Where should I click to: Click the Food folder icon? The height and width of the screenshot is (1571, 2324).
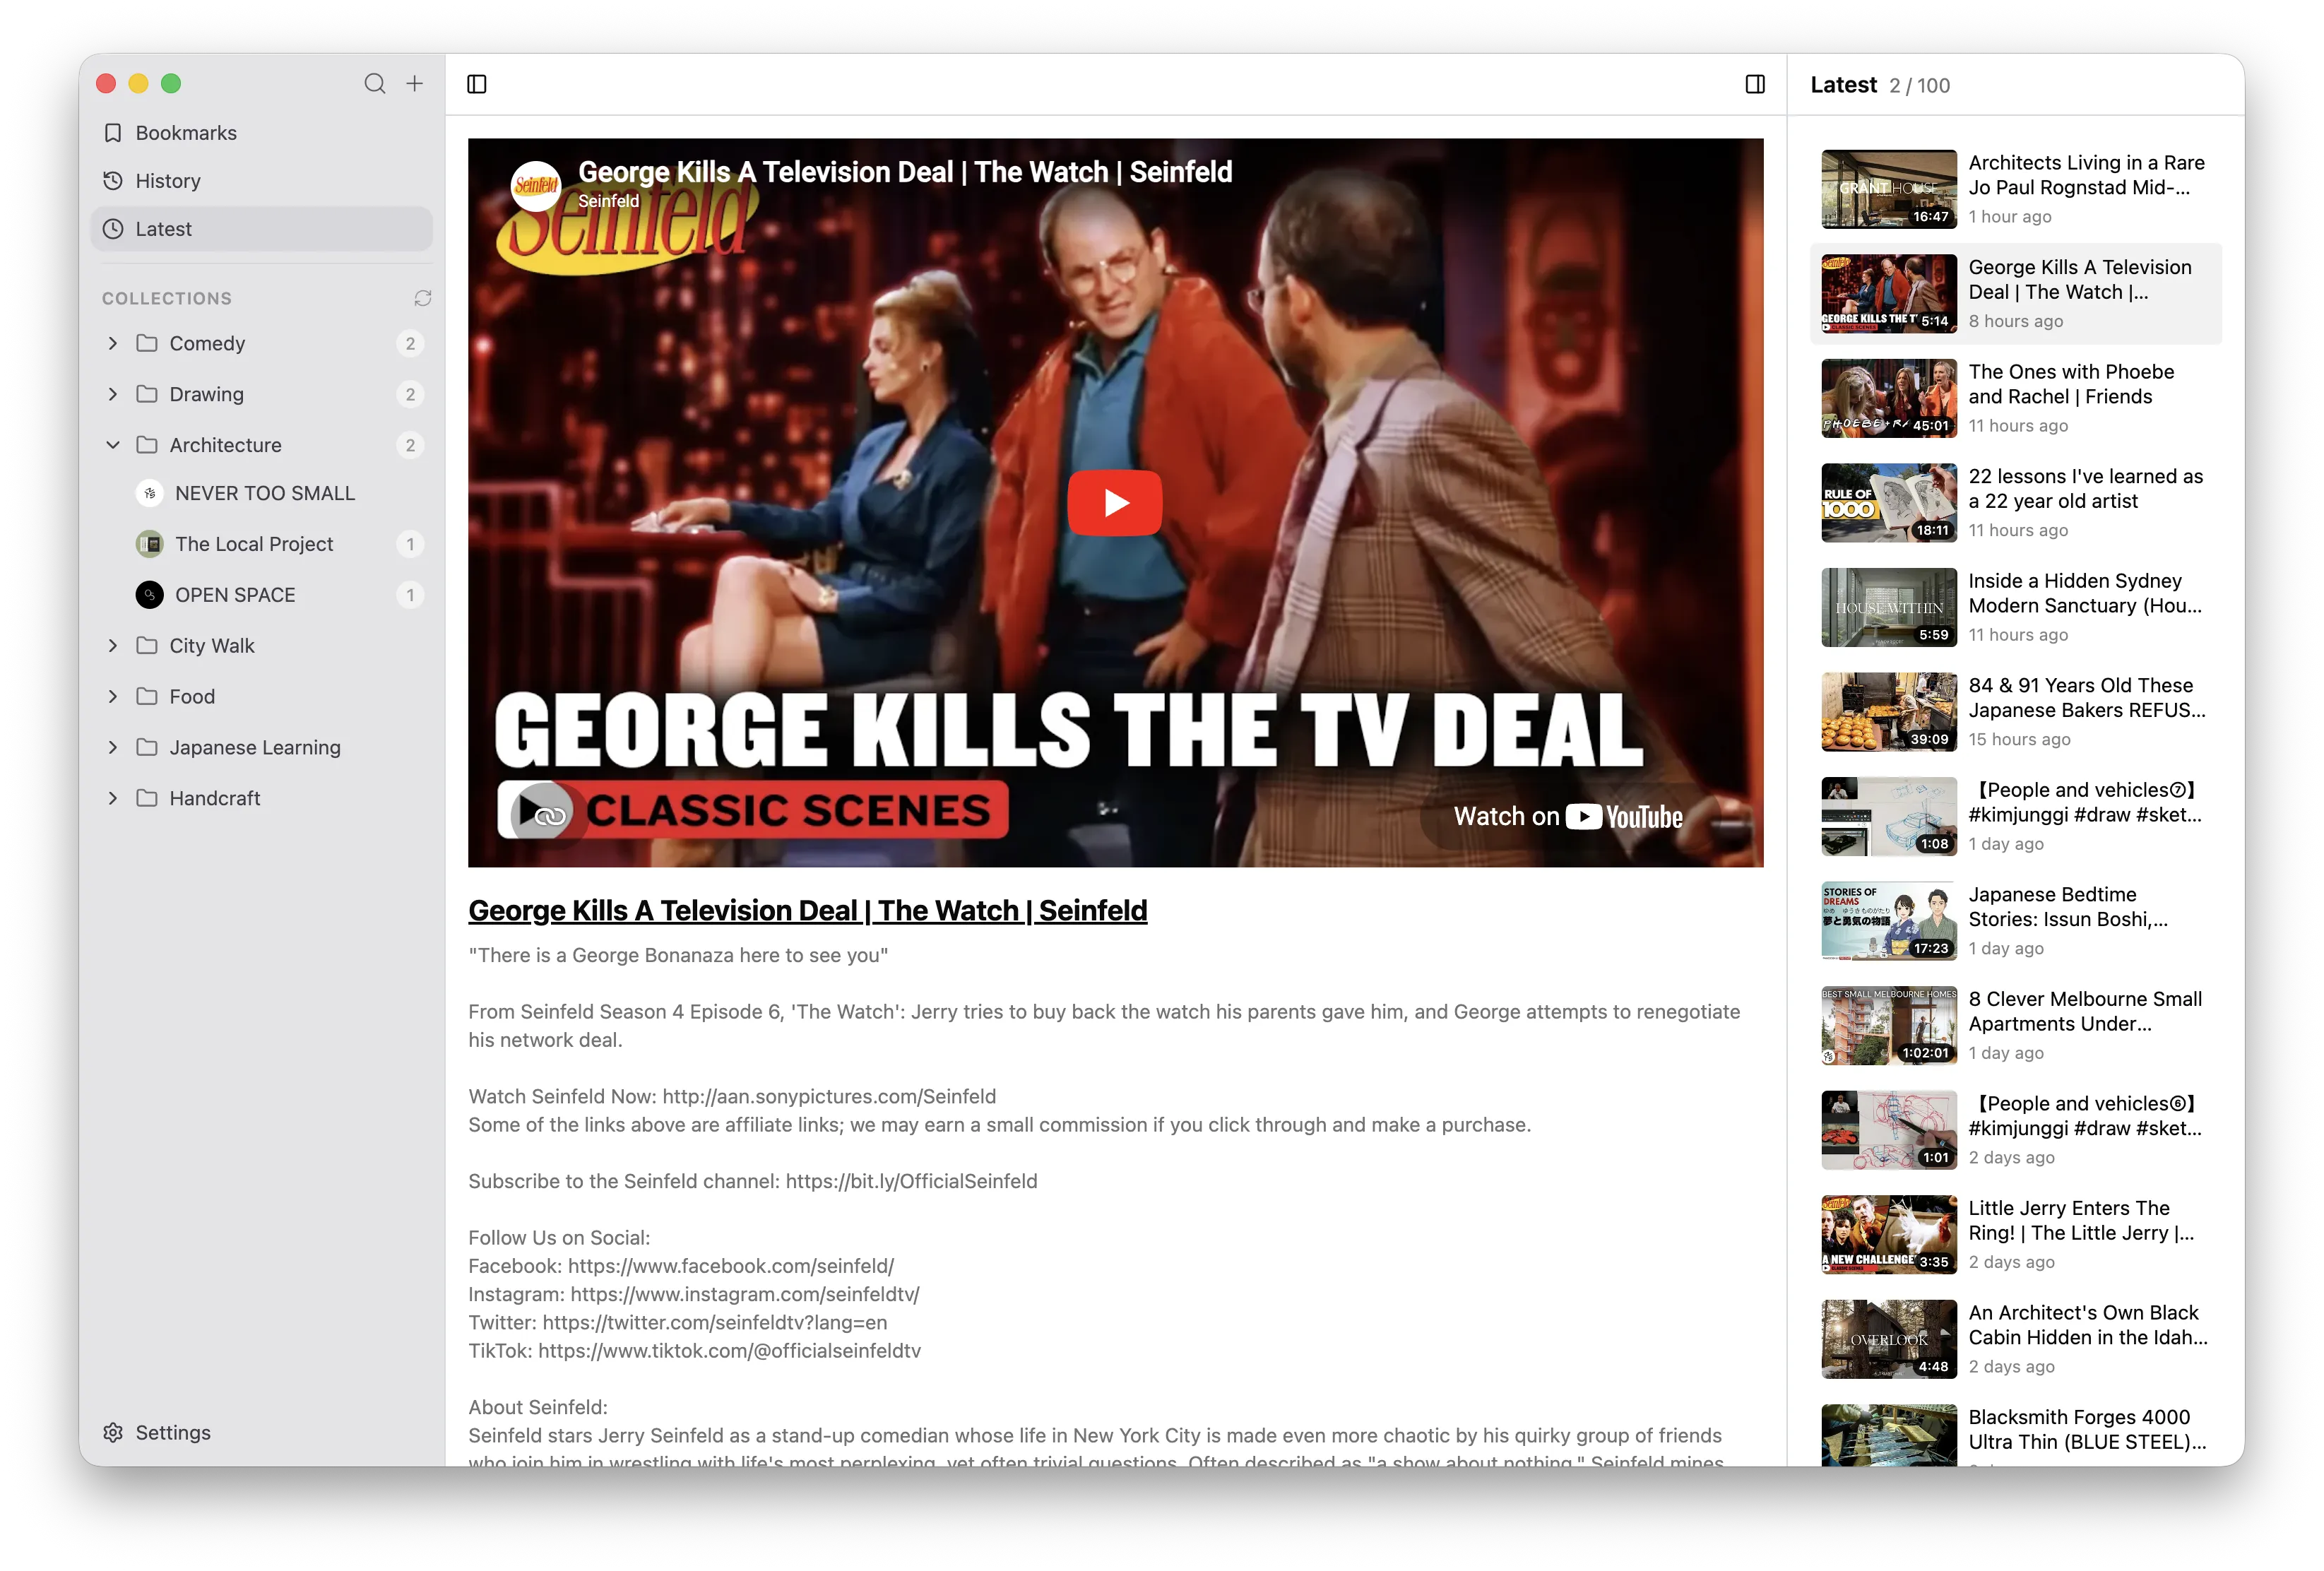147,697
